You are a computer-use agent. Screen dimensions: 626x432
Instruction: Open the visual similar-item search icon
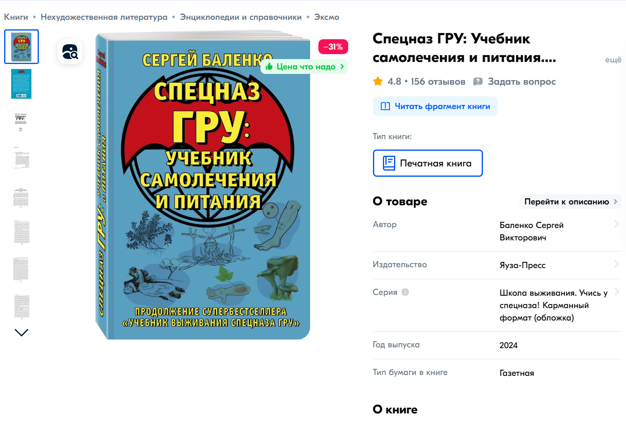coord(70,52)
